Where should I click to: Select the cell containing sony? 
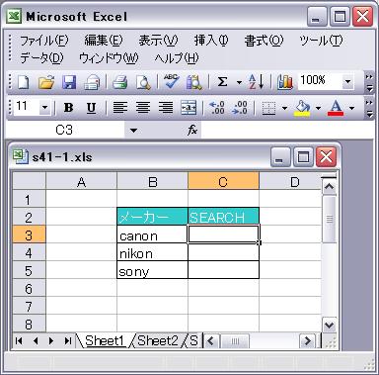point(152,270)
